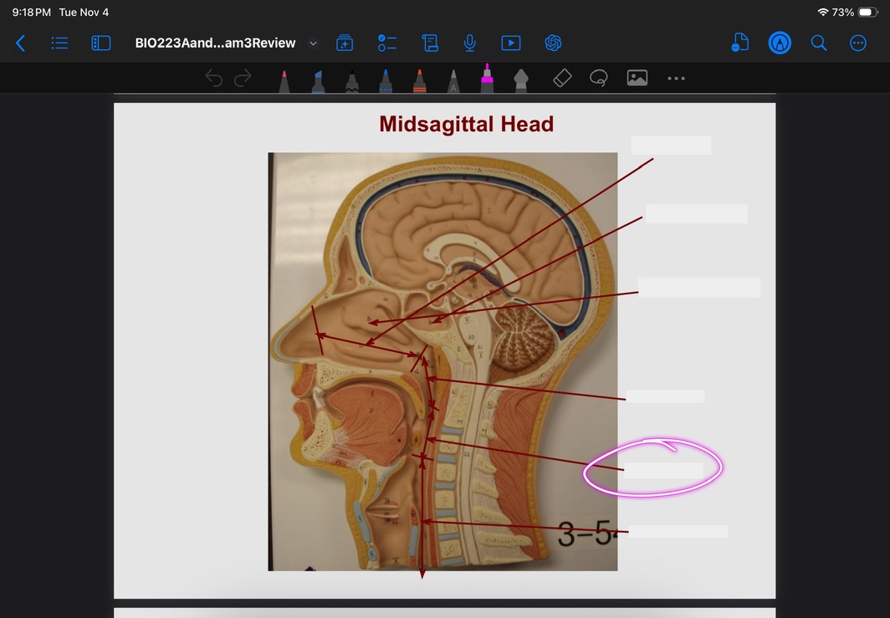Toggle the list outline view icon
Viewport: 890px width, 618px height.
(x=59, y=43)
